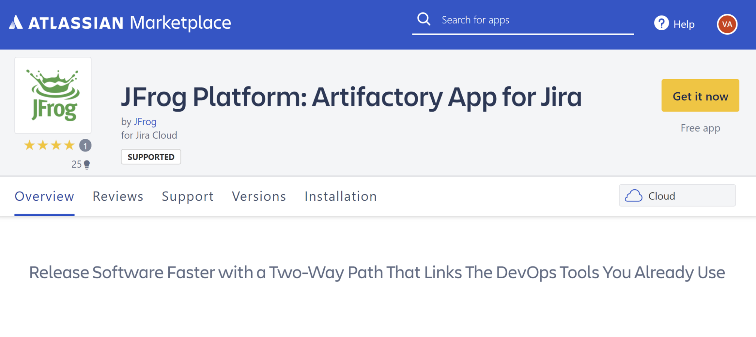
Task: Click the Get it now button
Action: point(700,95)
